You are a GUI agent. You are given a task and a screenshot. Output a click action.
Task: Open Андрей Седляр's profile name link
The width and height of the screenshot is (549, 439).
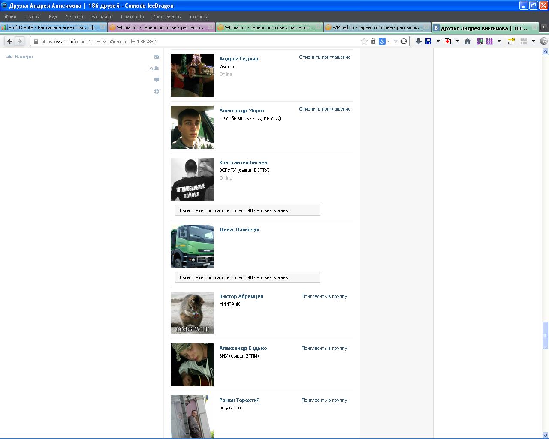(238, 59)
